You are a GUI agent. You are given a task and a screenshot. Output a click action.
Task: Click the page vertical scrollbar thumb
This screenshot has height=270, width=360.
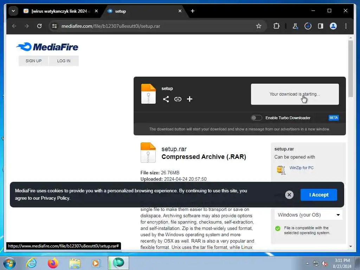tap(351, 69)
